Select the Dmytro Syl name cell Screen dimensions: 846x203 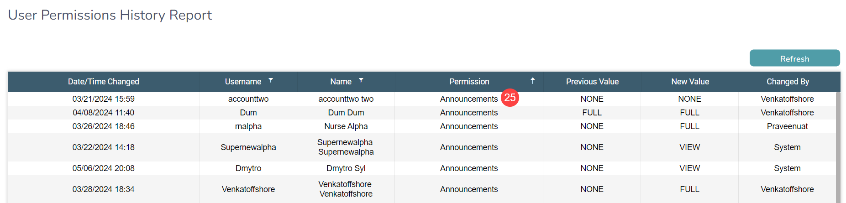(x=346, y=168)
